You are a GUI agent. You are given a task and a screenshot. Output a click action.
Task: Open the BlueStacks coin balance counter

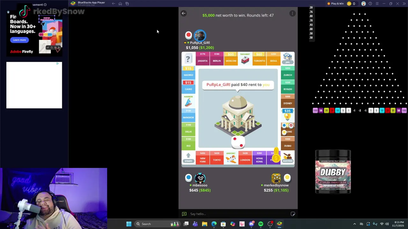[351, 3]
